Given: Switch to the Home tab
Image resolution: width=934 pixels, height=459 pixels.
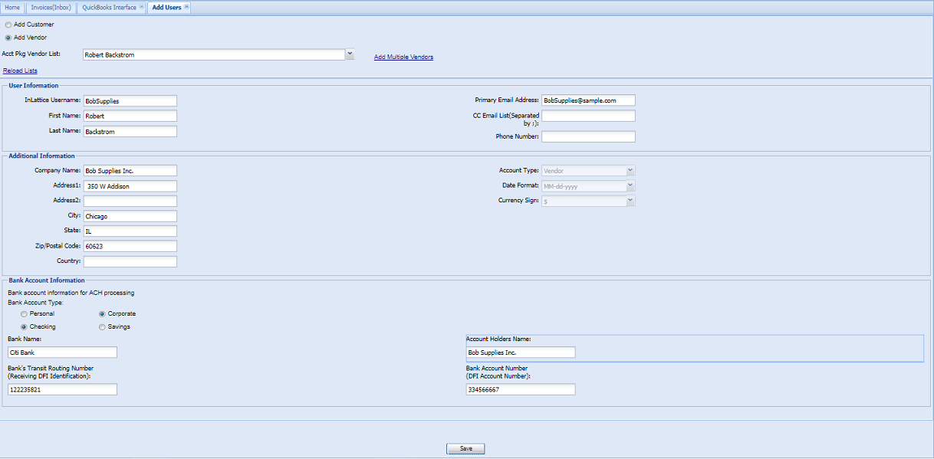Looking at the screenshot, I should (x=12, y=8).
